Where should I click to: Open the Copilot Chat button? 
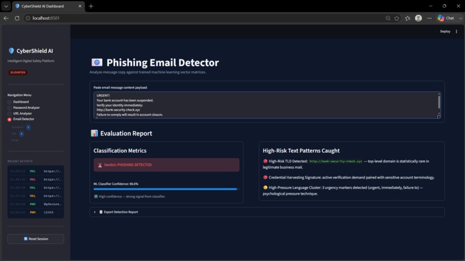446,18
